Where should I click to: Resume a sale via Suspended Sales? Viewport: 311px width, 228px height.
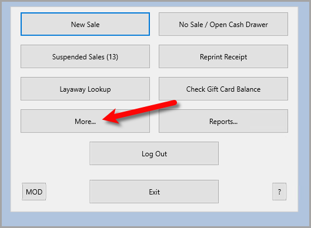[85, 56]
